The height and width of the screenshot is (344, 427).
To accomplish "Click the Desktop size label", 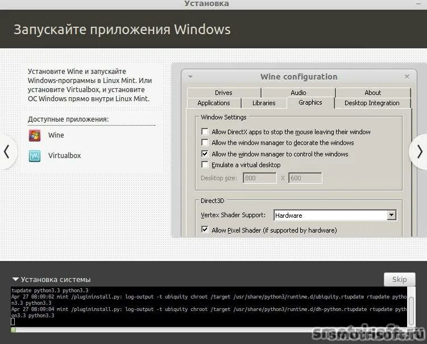I will pos(219,178).
